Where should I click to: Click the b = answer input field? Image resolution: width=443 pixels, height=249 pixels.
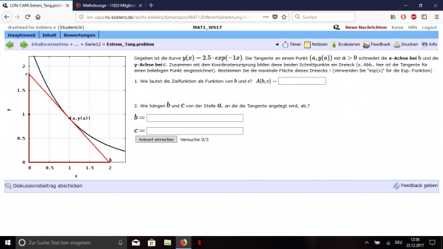(195, 118)
